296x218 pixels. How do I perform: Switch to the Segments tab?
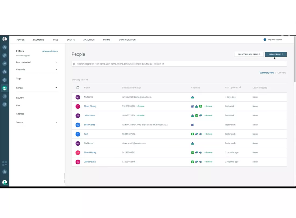pyautogui.click(x=38, y=40)
